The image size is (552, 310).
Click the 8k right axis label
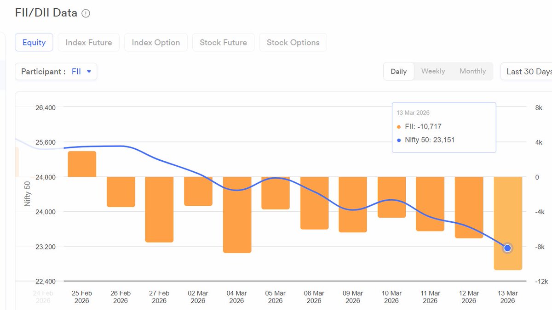point(539,107)
